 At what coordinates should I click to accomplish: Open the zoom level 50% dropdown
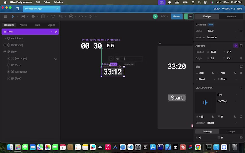pyautogui.click(x=164, y=17)
